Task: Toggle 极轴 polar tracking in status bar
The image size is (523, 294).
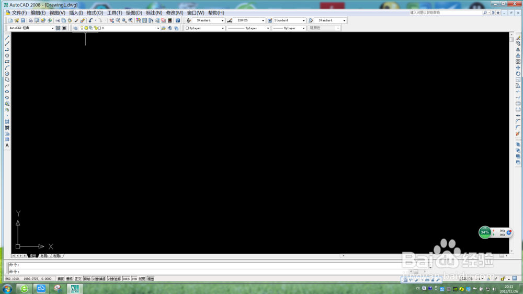Action: [x=87, y=279]
